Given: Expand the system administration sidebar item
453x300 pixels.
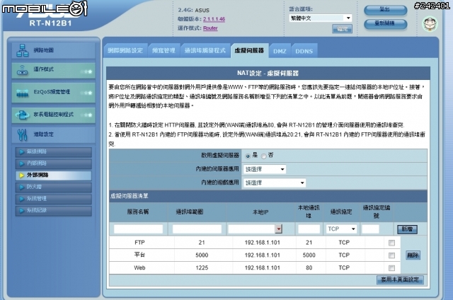Looking at the screenshot, I should (54, 199).
